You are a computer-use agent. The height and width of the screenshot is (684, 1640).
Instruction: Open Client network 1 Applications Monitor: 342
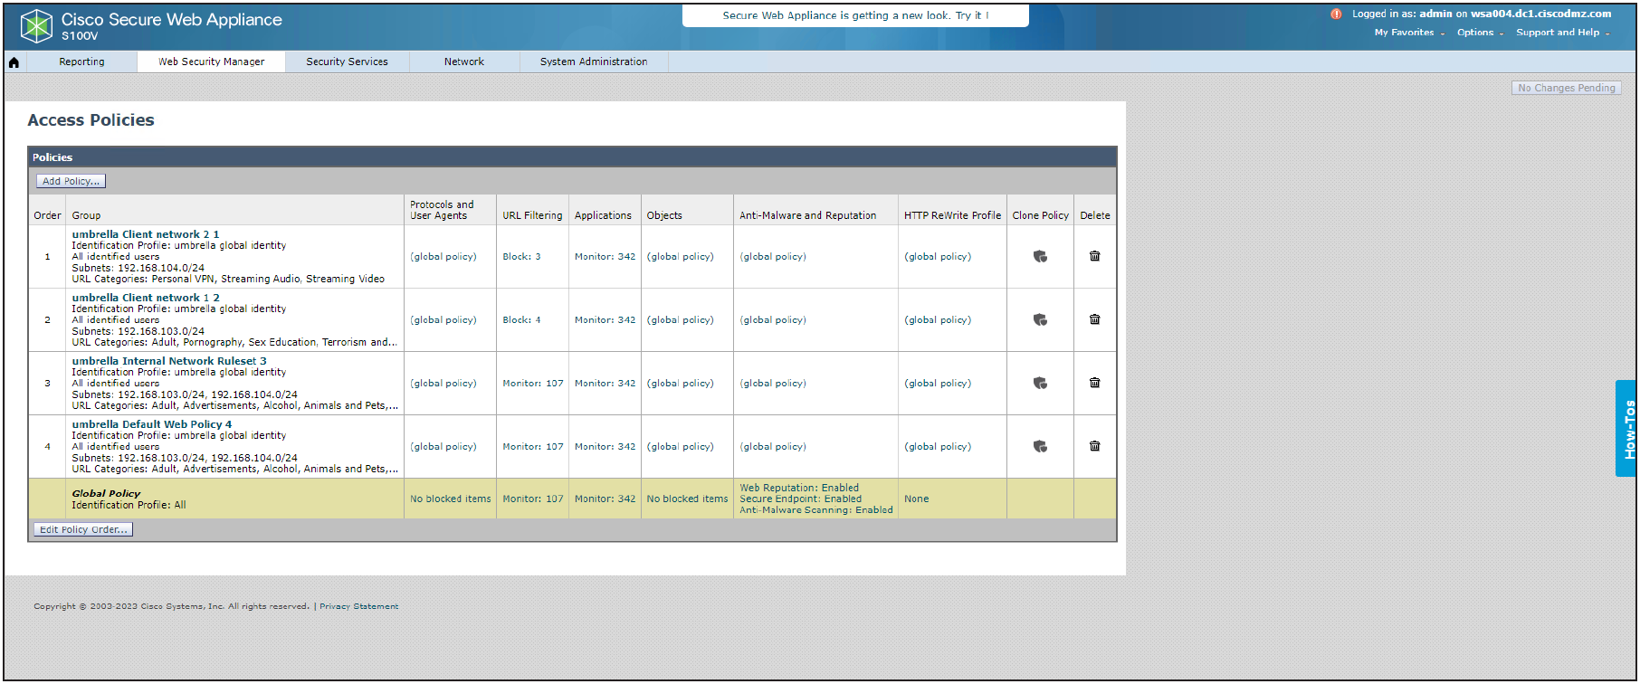(x=605, y=320)
